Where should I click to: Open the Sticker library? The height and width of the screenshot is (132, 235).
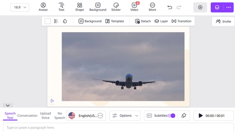pyautogui.click(x=116, y=7)
